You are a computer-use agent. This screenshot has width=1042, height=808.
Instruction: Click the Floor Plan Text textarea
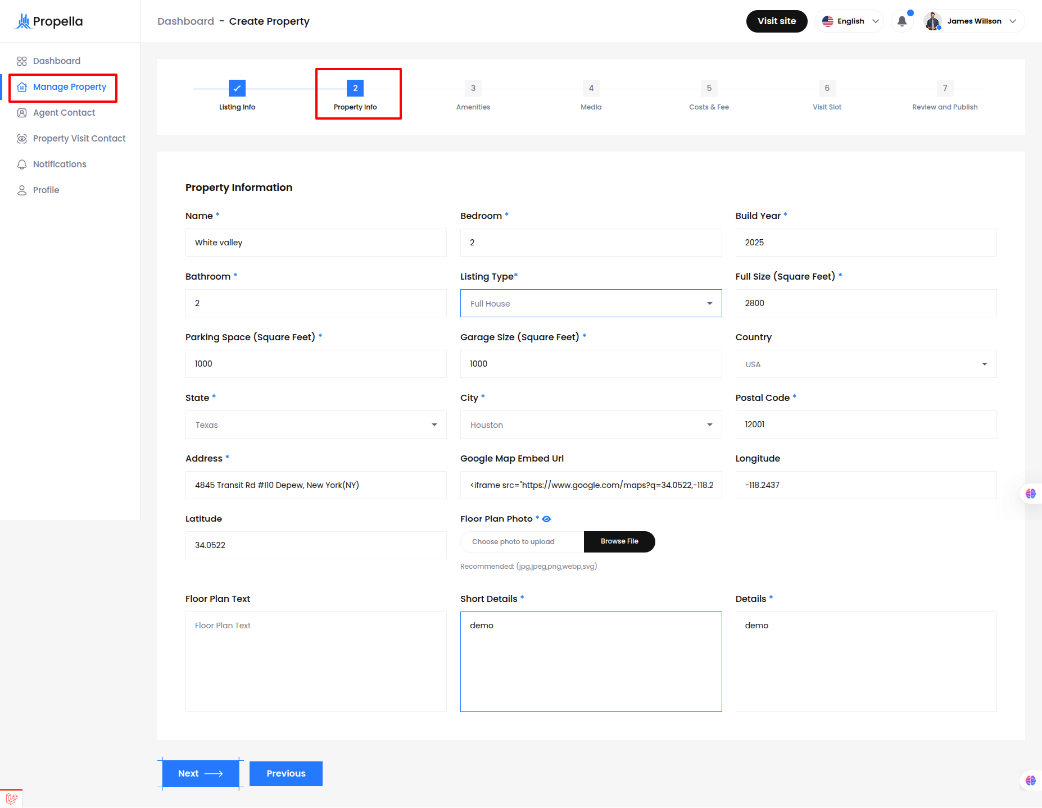[x=316, y=661]
